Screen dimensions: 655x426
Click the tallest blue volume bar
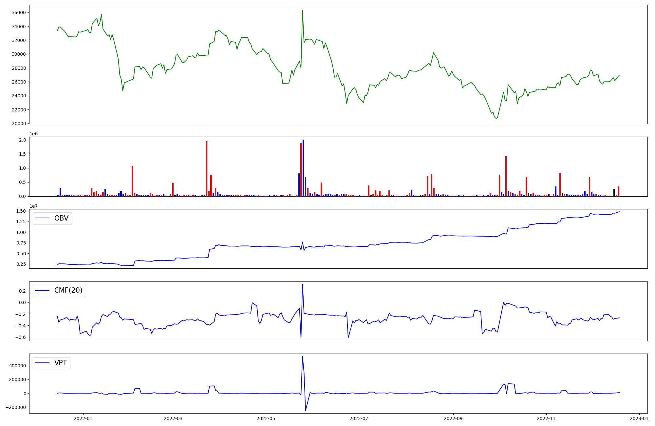(x=303, y=168)
